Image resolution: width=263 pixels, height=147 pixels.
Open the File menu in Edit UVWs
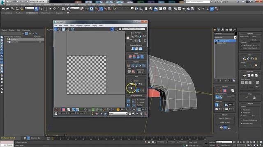click(x=56, y=26)
